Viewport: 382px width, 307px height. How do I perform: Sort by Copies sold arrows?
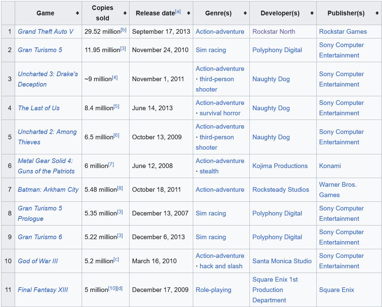coord(125,13)
